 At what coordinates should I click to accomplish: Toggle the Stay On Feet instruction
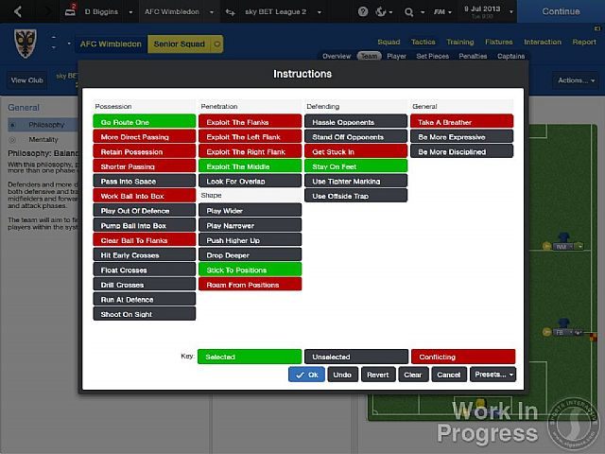355,166
